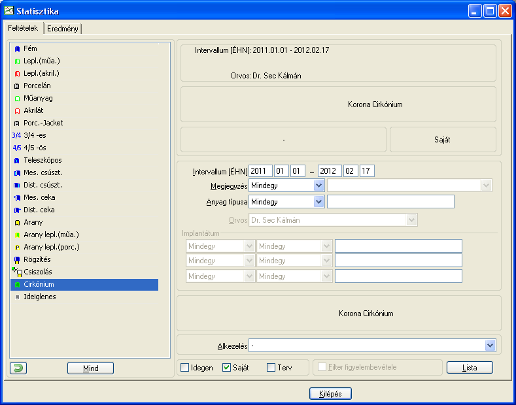The image size is (516, 405).
Task: Click the red Lepl.(akril.) icon
Action: point(17,74)
